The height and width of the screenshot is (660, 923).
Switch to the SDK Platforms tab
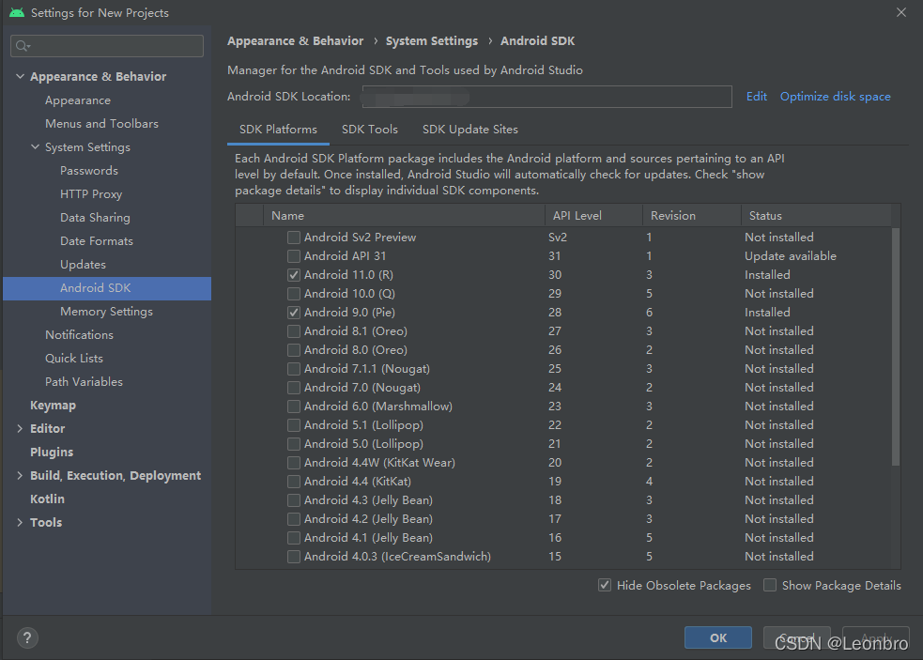click(278, 130)
